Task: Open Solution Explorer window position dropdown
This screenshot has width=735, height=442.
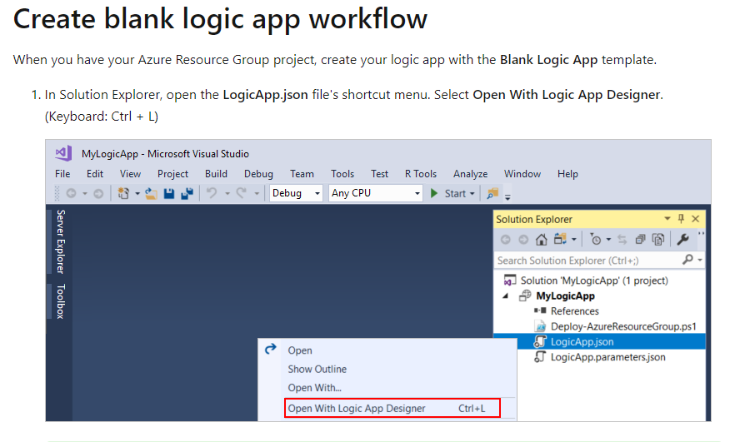Action: [667, 219]
